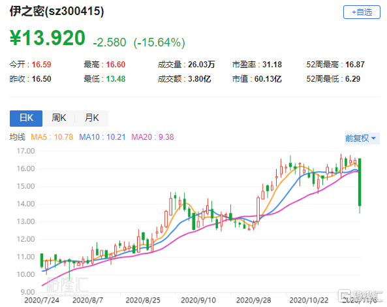Click the 2020/9/28 date axis label

click(254, 300)
